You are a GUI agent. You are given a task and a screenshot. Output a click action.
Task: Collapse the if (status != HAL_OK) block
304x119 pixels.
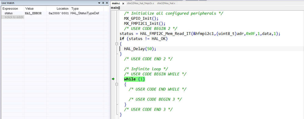tap(117, 44)
